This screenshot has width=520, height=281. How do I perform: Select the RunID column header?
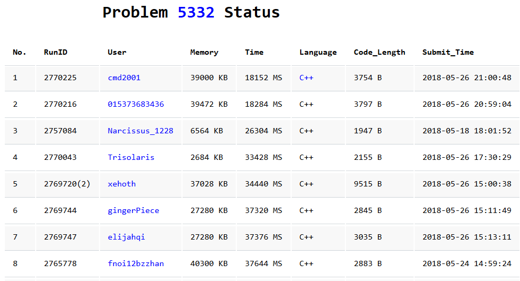point(55,52)
